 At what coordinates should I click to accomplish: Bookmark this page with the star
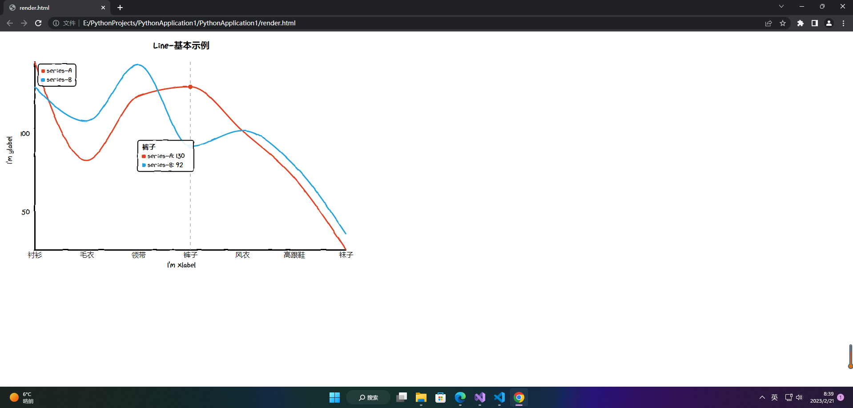(x=783, y=23)
